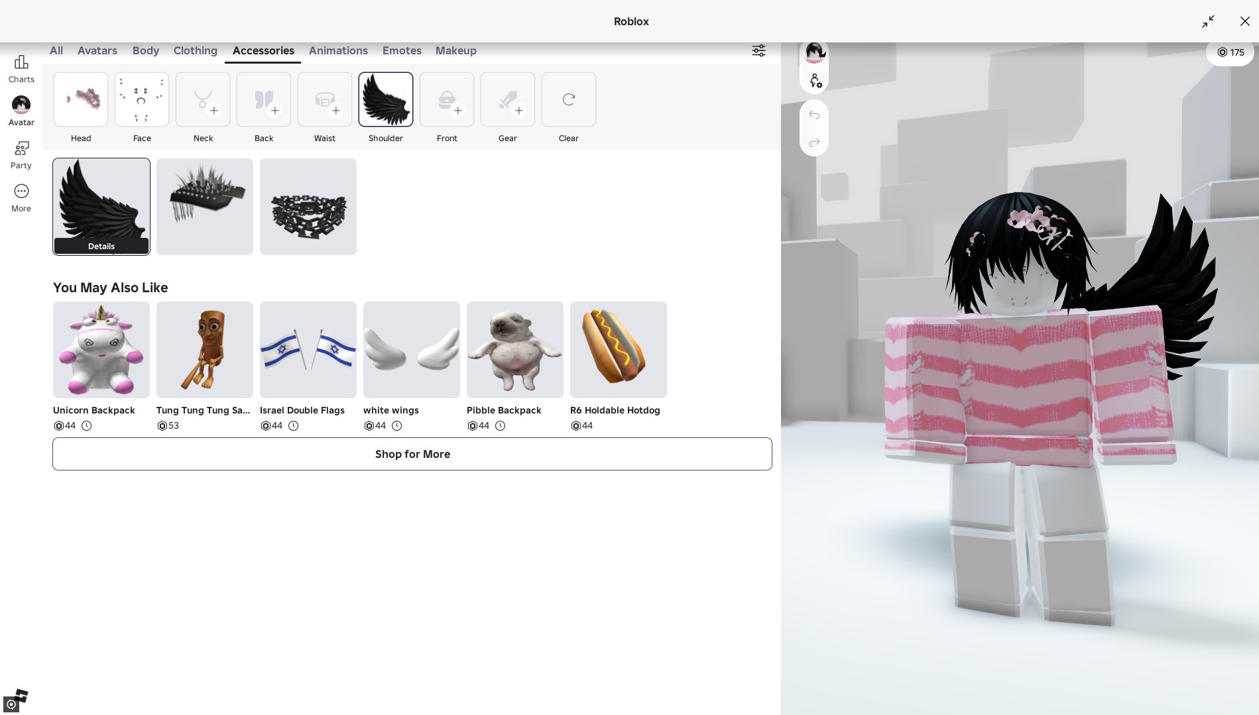Select the Head accessory slot
Image resolution: width=1259 pixels, height=715 pixels.
click(81, 99)
